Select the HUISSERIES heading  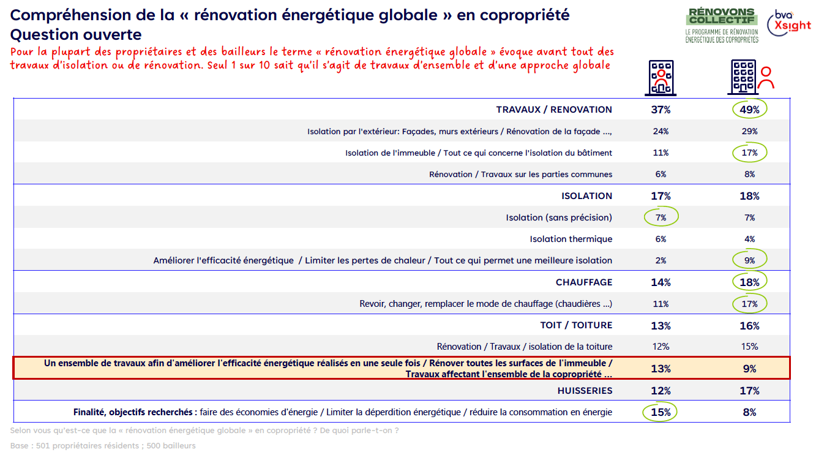point(585,391)
